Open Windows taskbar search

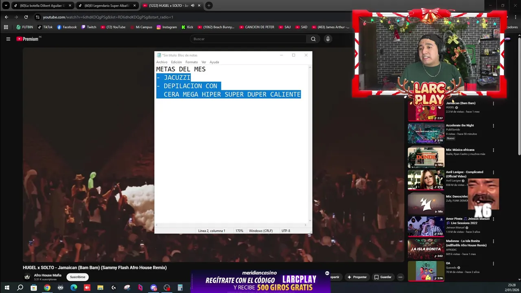click(20, 288)
